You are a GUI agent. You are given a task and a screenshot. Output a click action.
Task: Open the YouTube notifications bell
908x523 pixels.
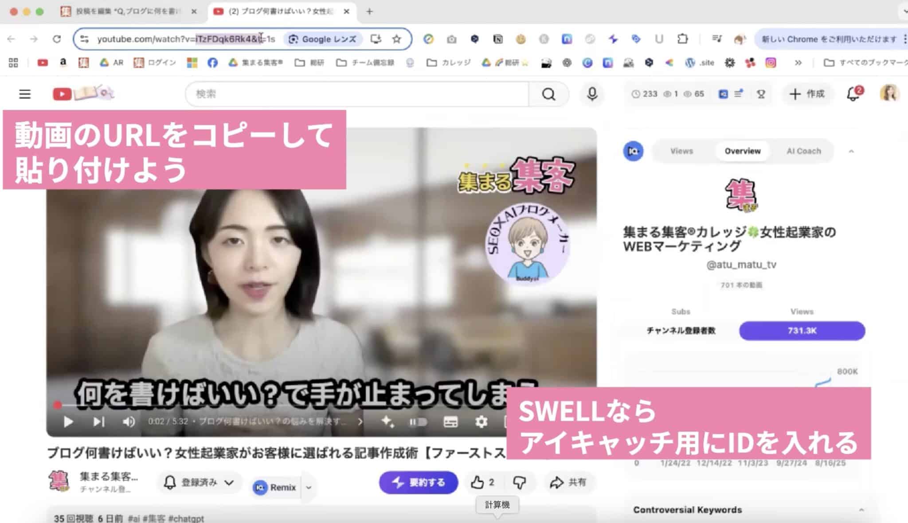pyautogui.click(x=853, y=94)
